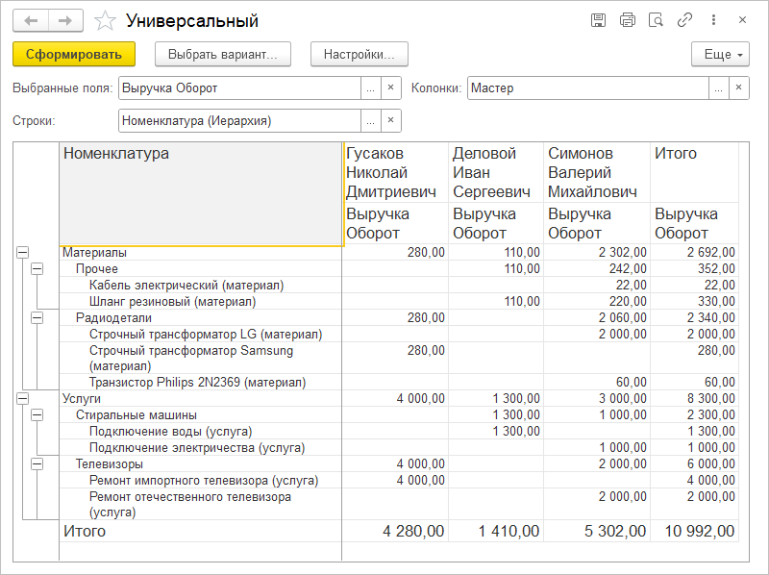Get link to the report via chain icon
This screenshot has height=575, width=769.
[x=684, y=20]
